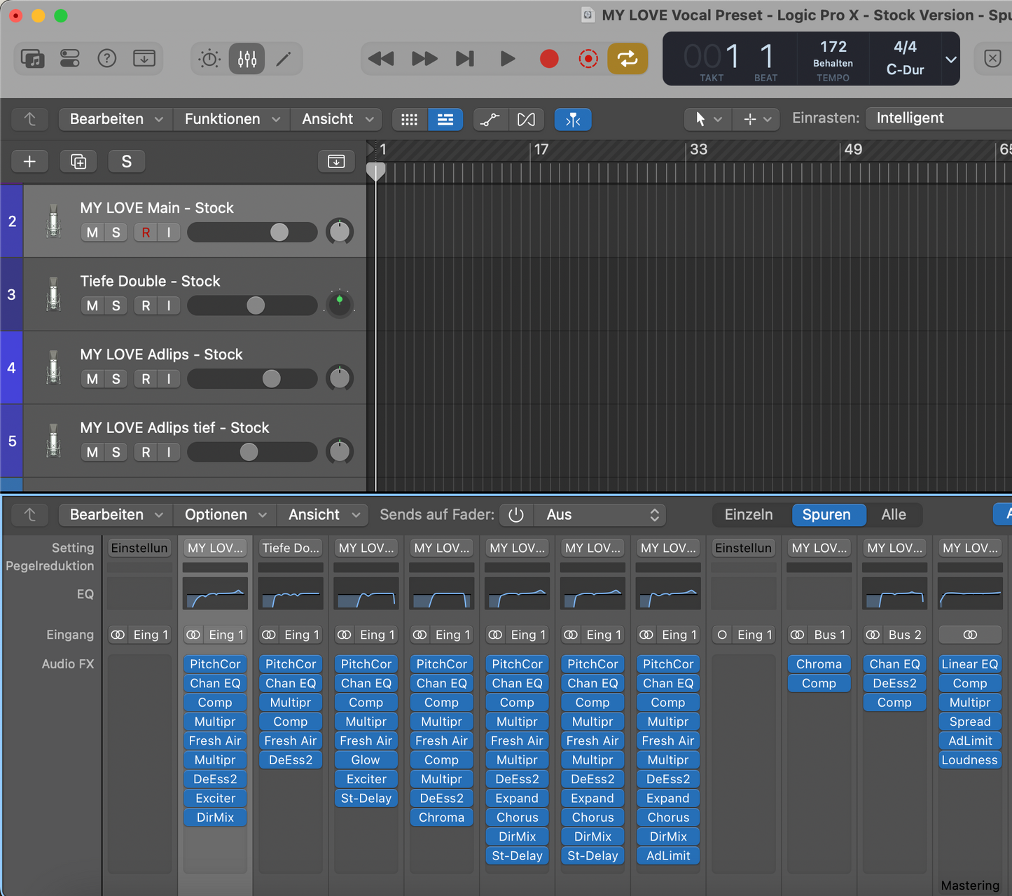Enable the metronome icon in the toolbar
The height and width of the screenshot is (896, 1012).
tap(208, 59)
